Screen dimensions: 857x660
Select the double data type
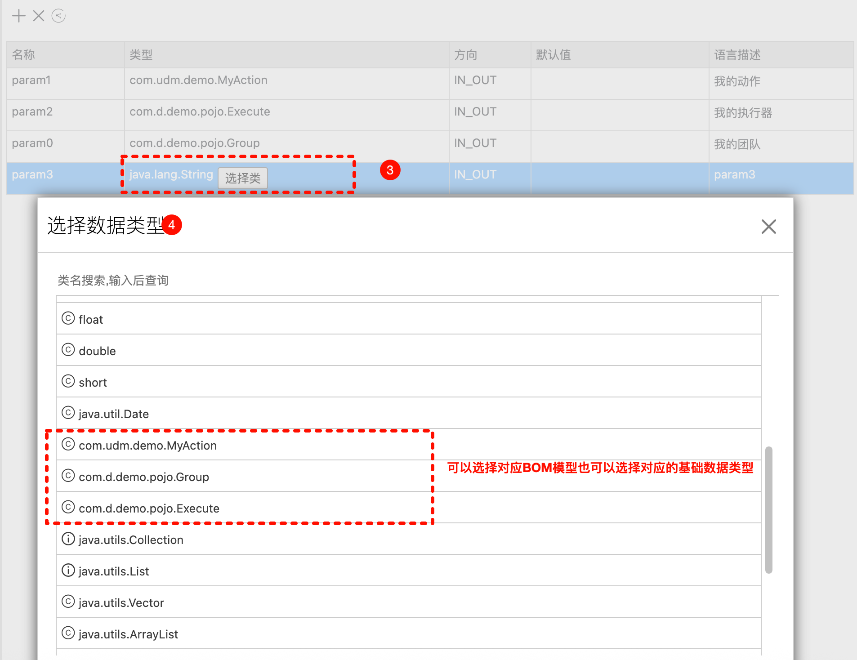(x=97, y=351)
